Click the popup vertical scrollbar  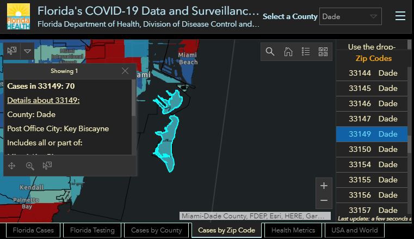click(134, 97)
